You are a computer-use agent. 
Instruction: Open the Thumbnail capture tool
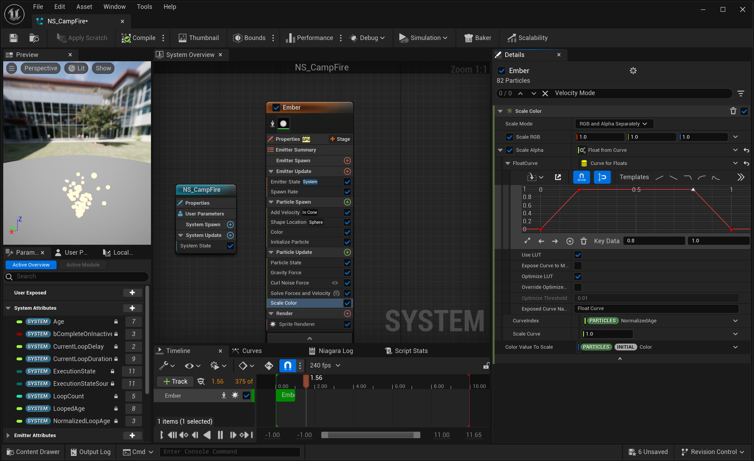[199, 38]
